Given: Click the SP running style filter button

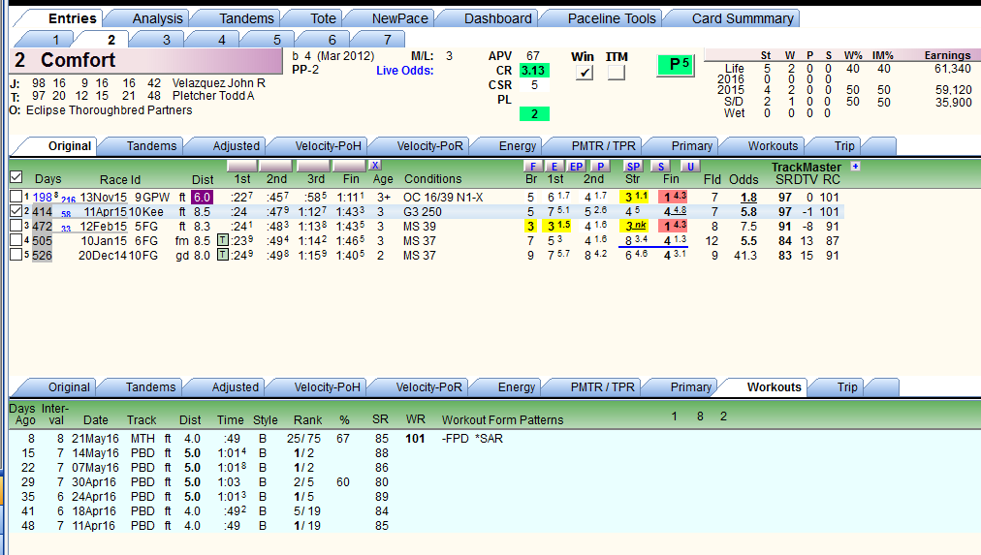Looking at the screenshot, I should 633,167.
